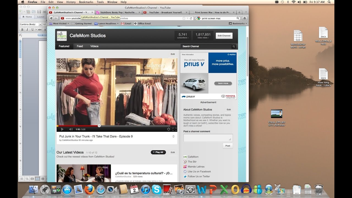Click the Play All button
The height and width of the screenshot is (198, 352).
(158, 152)
